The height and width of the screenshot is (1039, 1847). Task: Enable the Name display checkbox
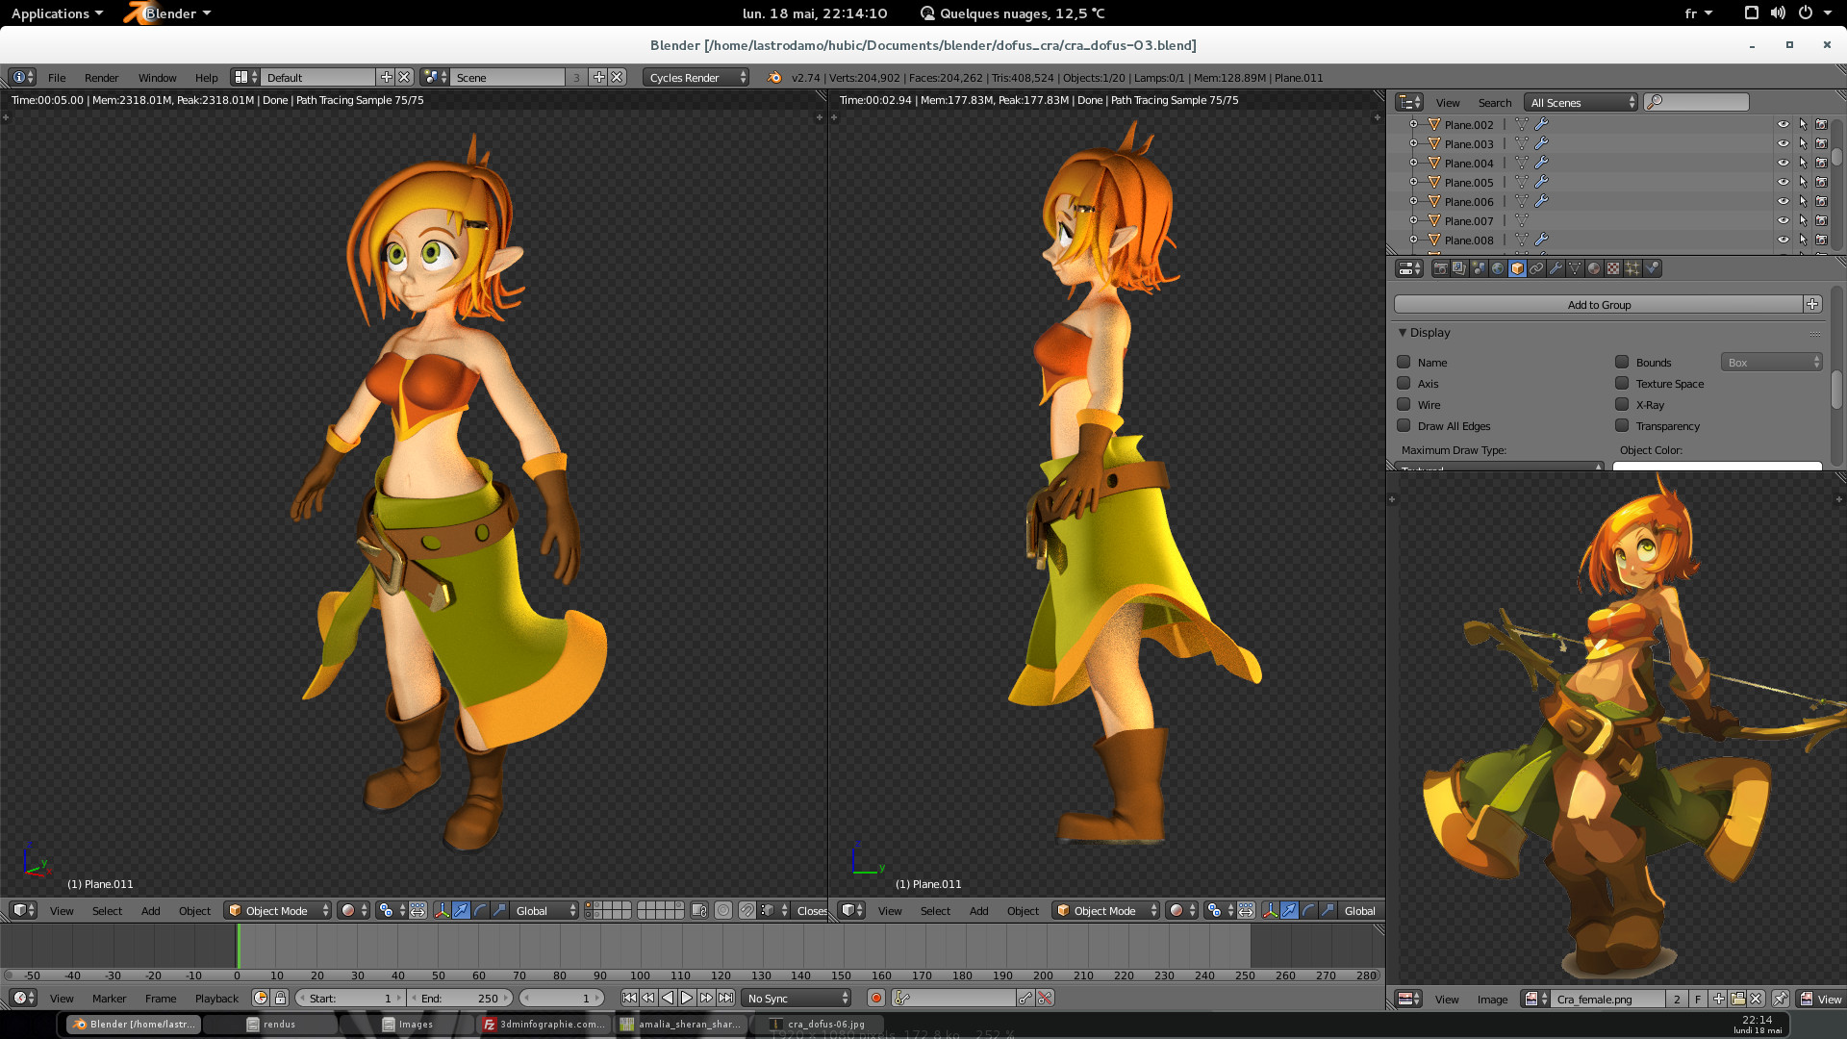1404,362
